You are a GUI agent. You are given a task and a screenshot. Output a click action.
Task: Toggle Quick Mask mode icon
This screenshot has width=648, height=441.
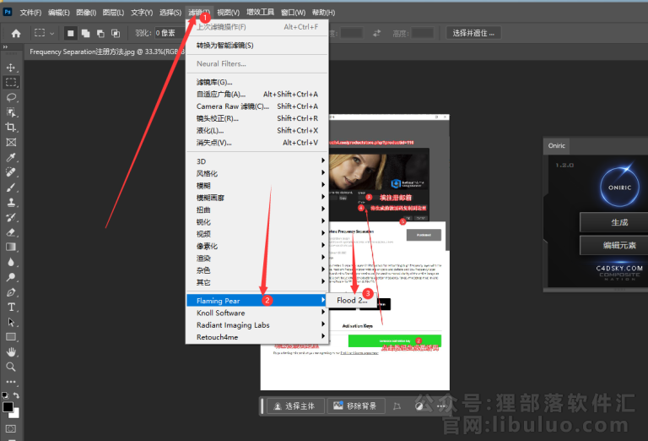click(11, 428)
